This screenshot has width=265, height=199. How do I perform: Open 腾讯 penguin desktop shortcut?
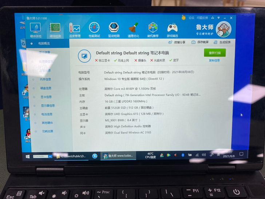[28, 135]
